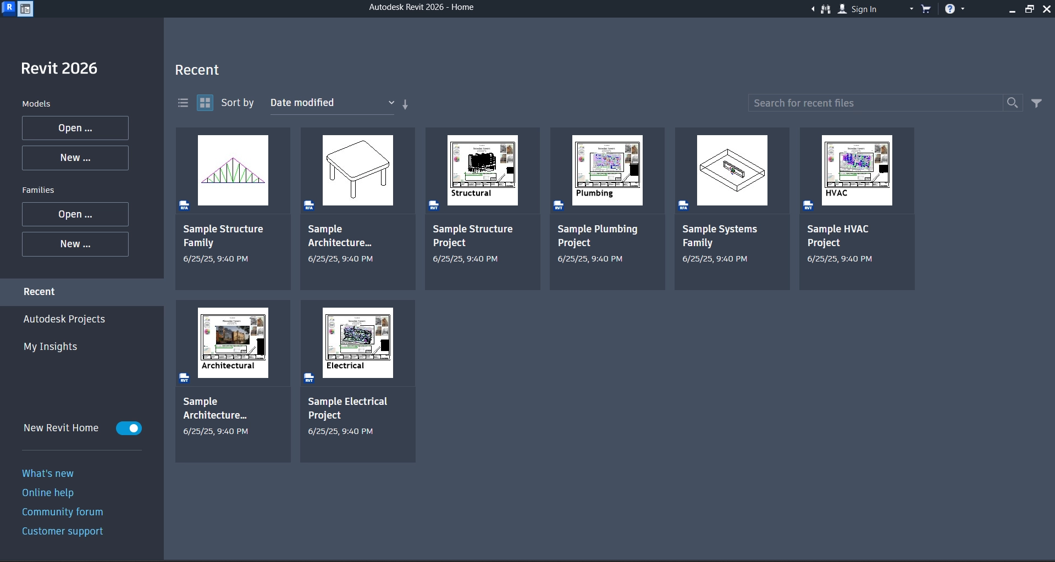Click RFA file icon on Sample Structure Family

pyautogui.click(x=184, y=205)
